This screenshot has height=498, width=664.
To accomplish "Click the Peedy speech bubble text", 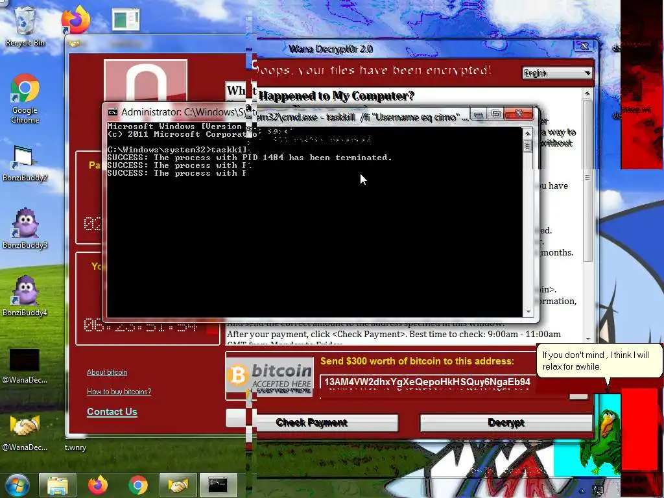I will 595,361.
